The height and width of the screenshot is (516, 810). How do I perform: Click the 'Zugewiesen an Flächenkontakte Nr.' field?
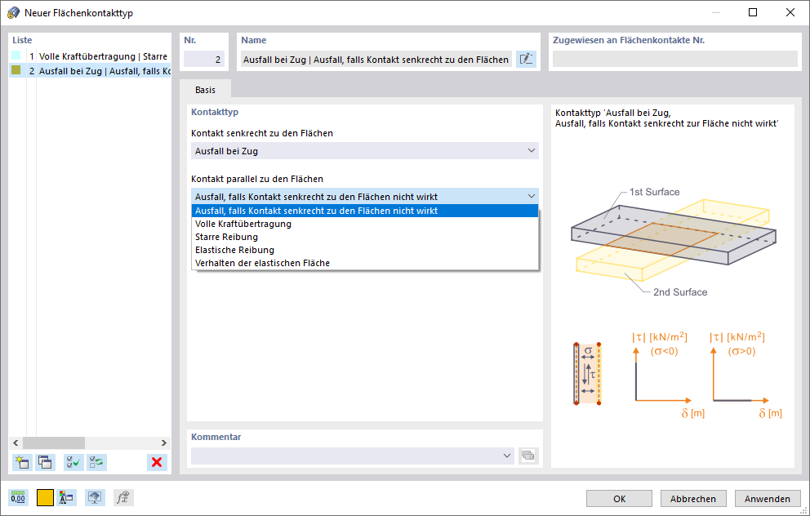coord(674,59)
